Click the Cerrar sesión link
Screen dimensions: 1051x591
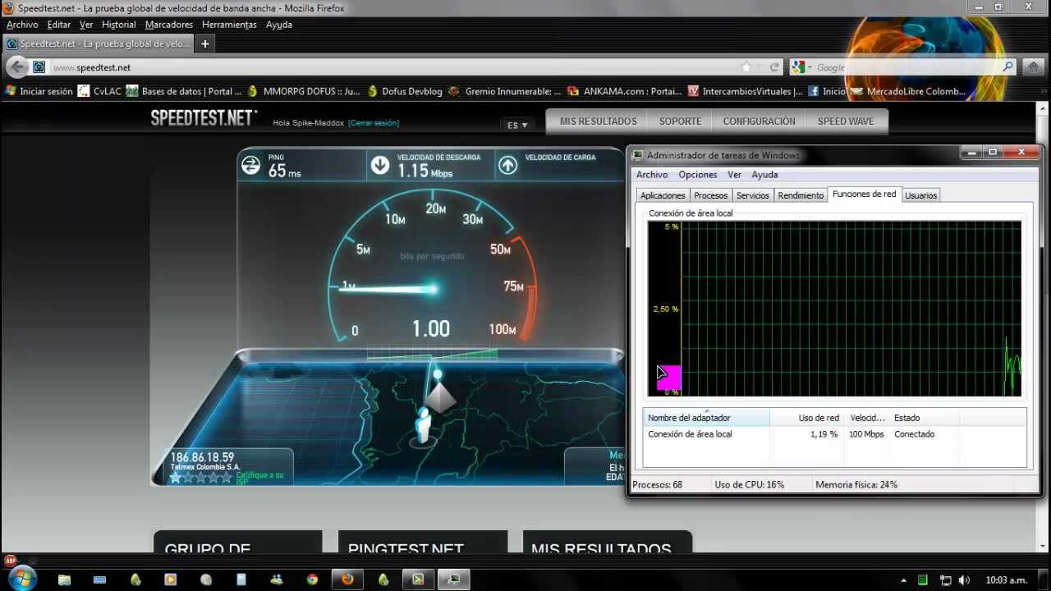click(374, 123)
